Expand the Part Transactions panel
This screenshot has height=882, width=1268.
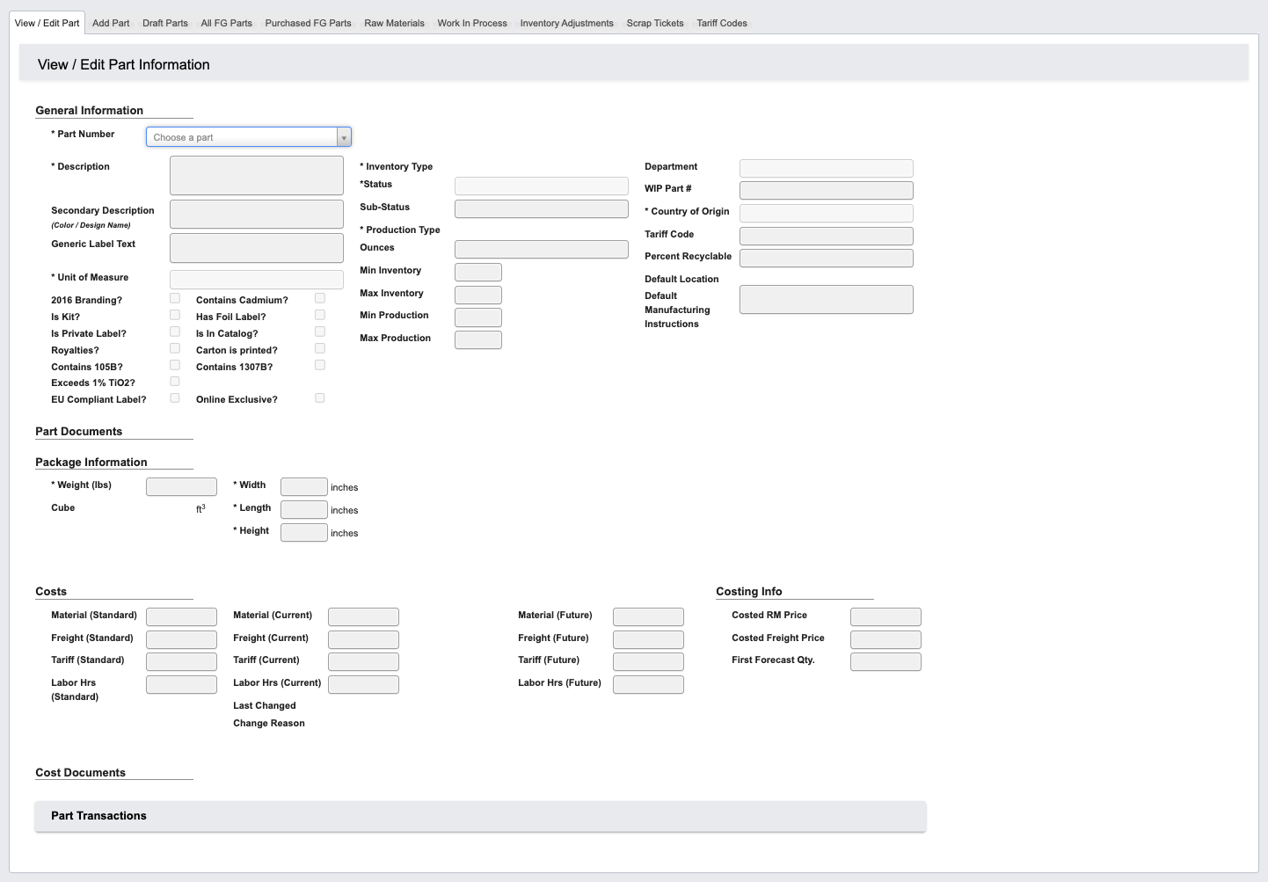(480, 816)
